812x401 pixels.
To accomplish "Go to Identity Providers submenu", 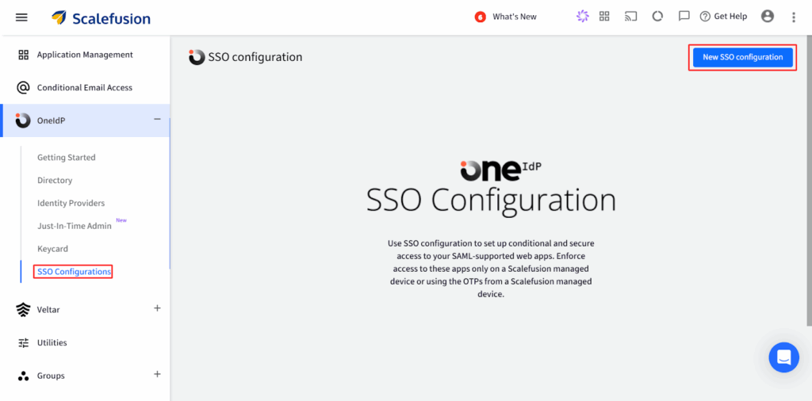I will tap(71, 204).
